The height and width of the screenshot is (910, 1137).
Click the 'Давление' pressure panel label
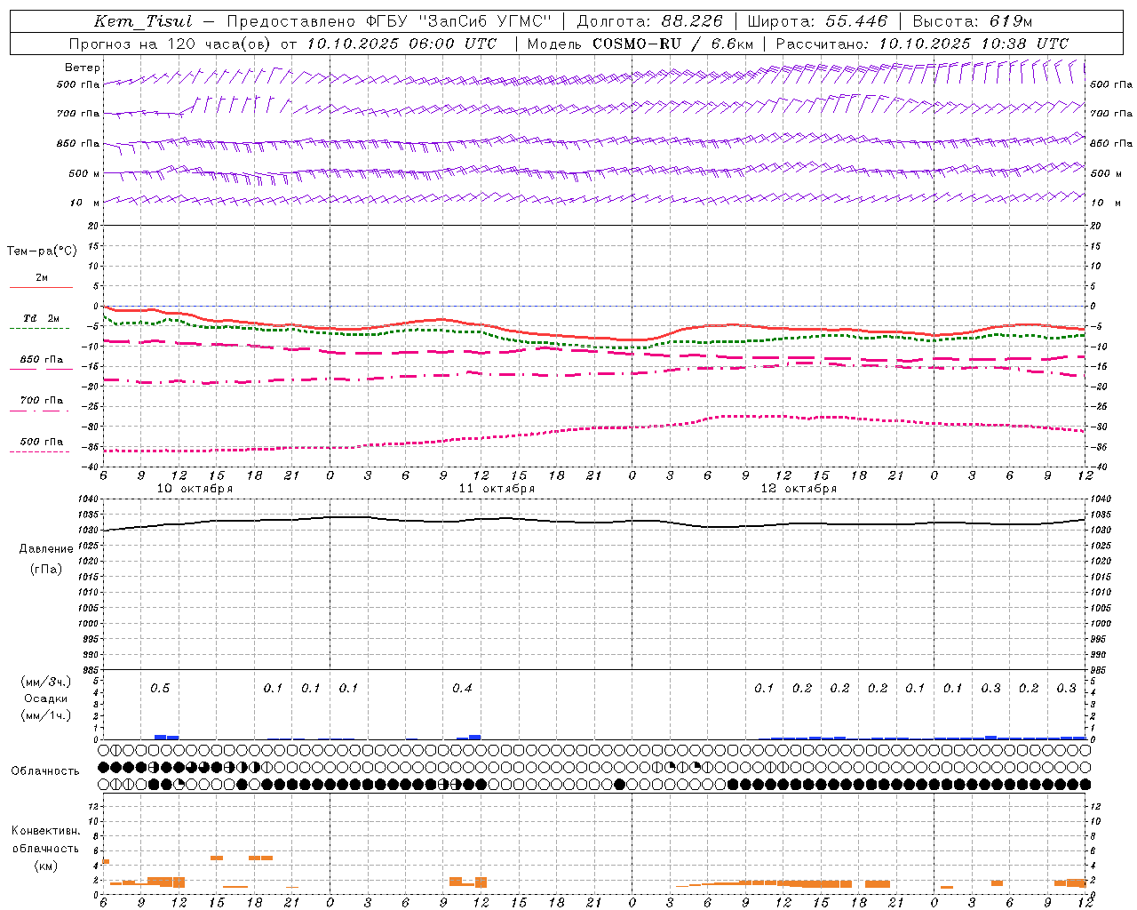pos(46,549)
